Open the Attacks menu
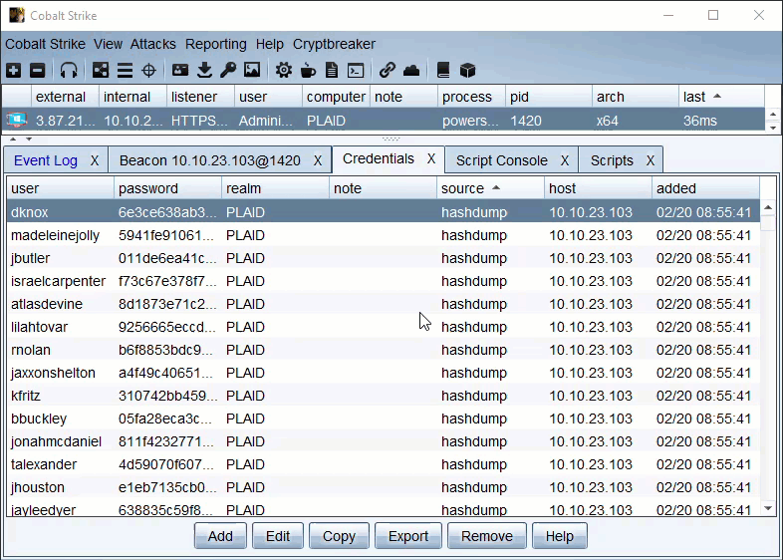The width and height of the screenshot is (783, 560). tap(152, 44)
